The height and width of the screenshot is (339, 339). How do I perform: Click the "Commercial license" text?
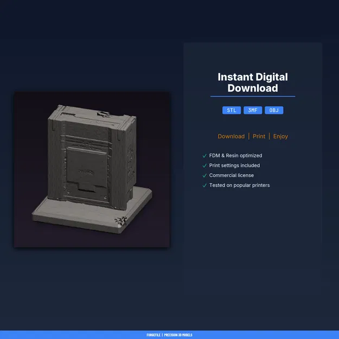(x=231, y=175)
